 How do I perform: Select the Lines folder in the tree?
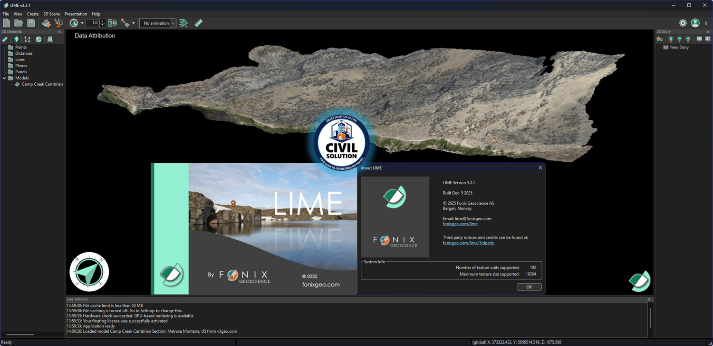pos(20,59)
